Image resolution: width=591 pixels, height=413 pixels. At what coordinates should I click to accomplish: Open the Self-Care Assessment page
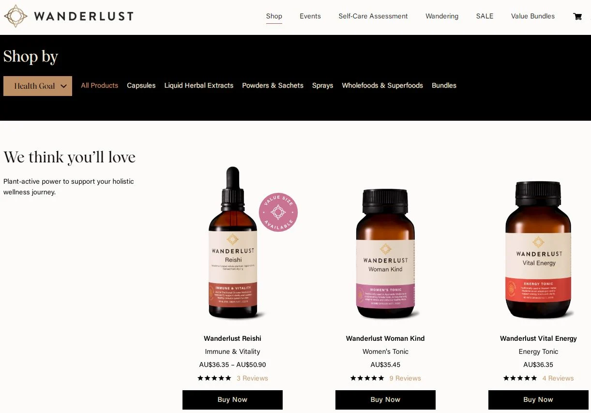coord(373,16)
